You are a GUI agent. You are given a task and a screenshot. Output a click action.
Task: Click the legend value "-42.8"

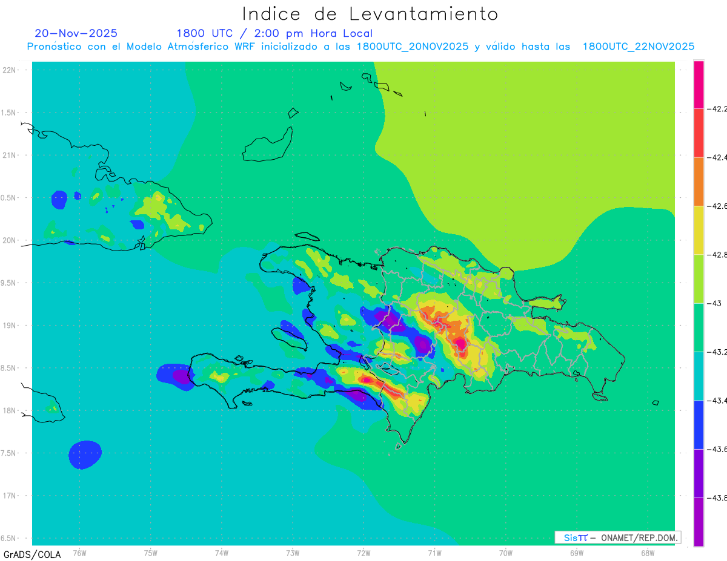(x=718, y=254)
